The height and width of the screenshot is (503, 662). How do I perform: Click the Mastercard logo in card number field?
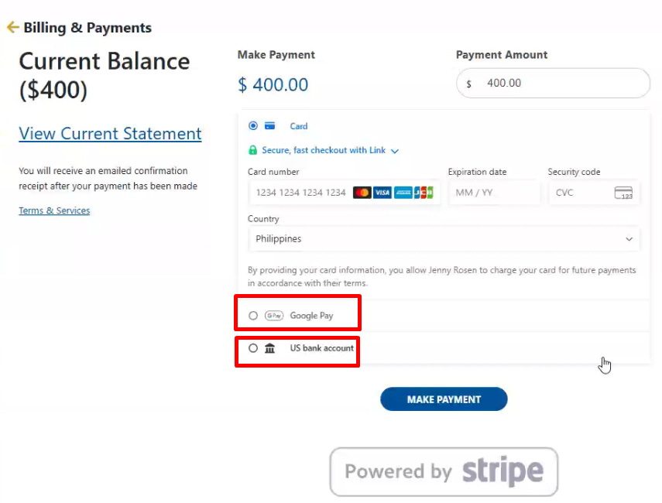click(x=362, y=193)
